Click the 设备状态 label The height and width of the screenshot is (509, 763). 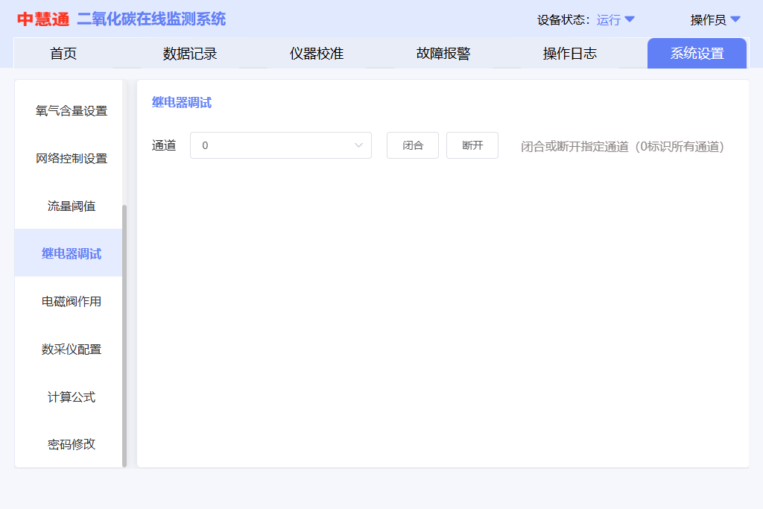563,20
